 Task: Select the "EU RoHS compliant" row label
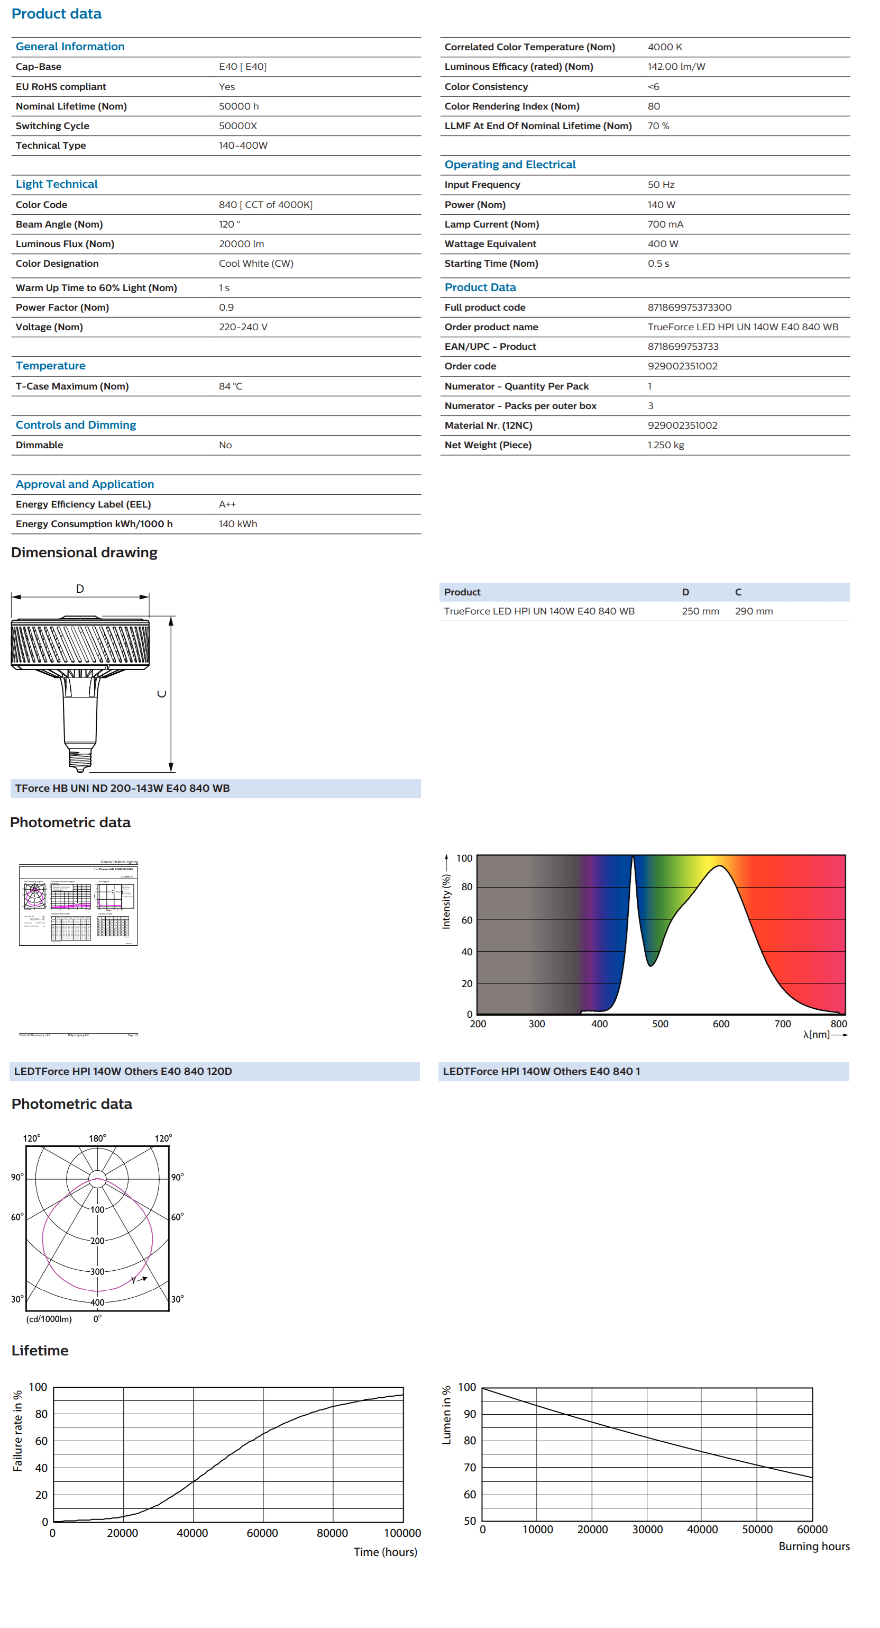pyautogui.click(x=61, y=87)
